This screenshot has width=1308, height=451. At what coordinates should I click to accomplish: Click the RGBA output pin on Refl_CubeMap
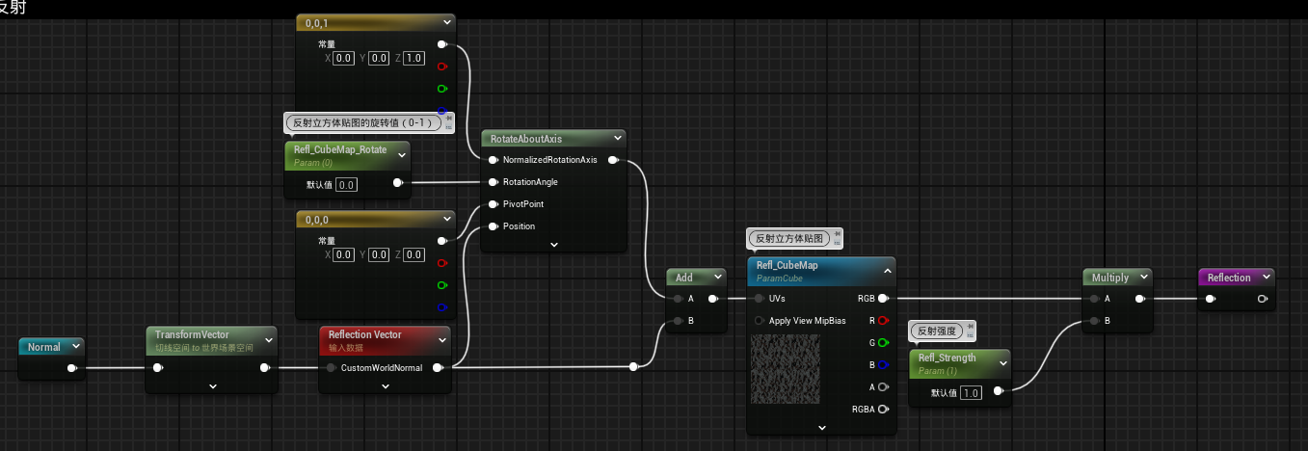tap(882, 409)
